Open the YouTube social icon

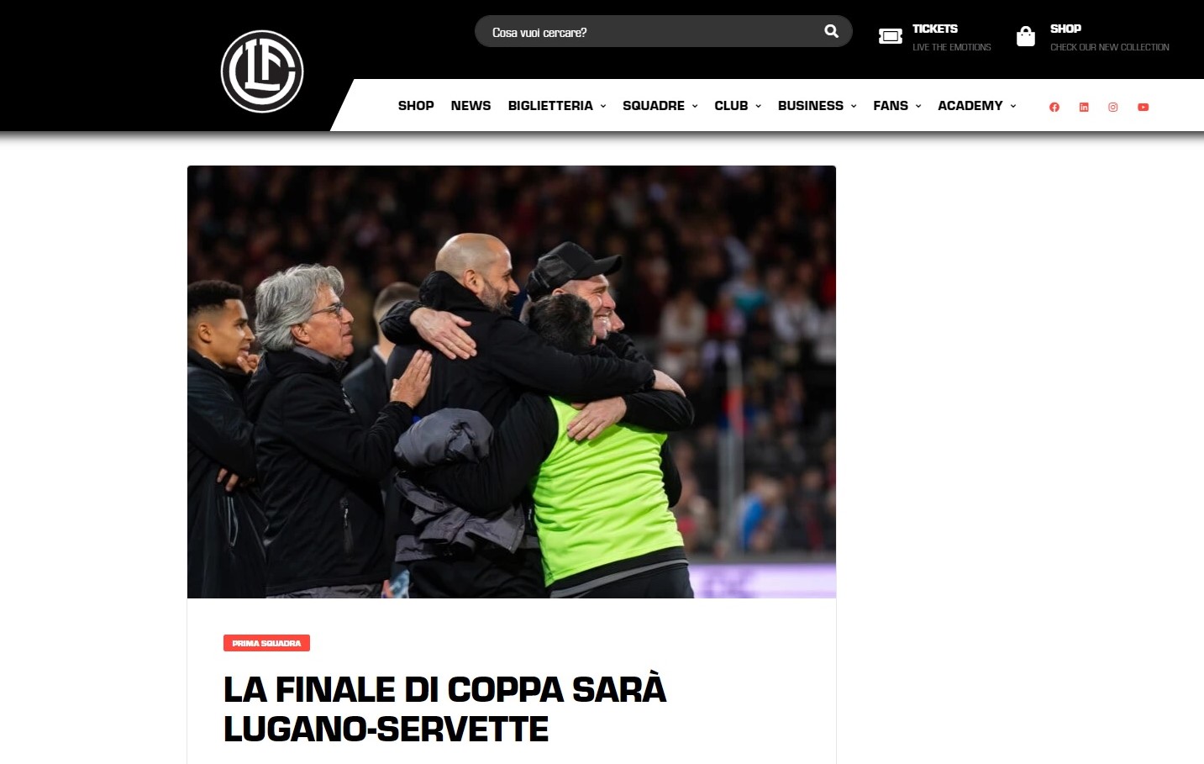(x=1143, y=107)
